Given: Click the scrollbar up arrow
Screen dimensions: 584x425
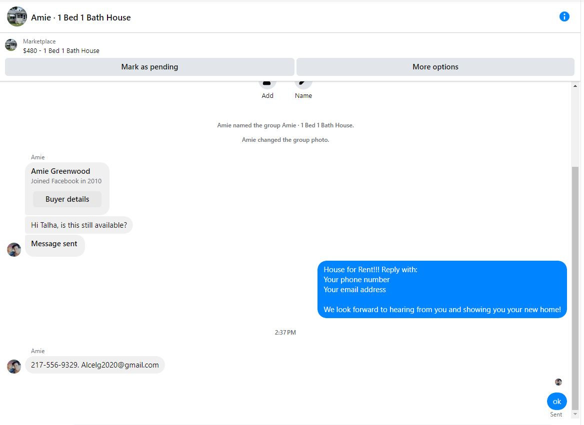Looking at the screenshot, I should coord(575,86).
